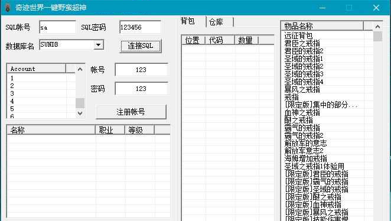Close the 奇迹世界一键野蛮超神 window
Viewport: 391px width, 221px height.
tap(376, 8)
